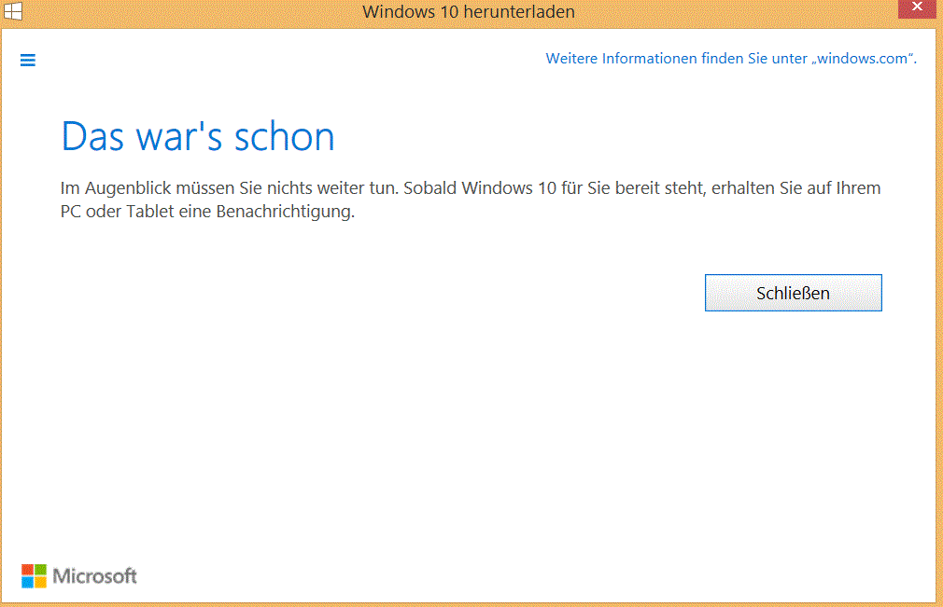
Task: Click the Microsoft logo
Action: [x=78, y=576]
